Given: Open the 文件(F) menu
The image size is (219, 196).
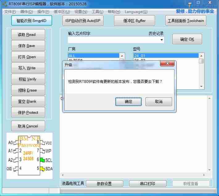Looking at the screenshot, I should (x=10, y=12).
